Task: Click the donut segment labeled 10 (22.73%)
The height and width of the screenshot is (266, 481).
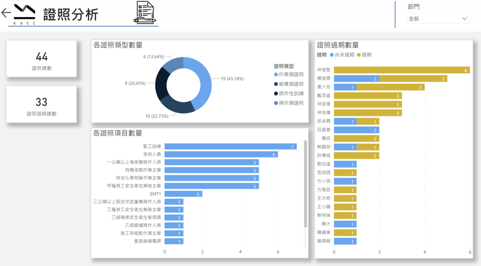Action: [x=177, y=105]
